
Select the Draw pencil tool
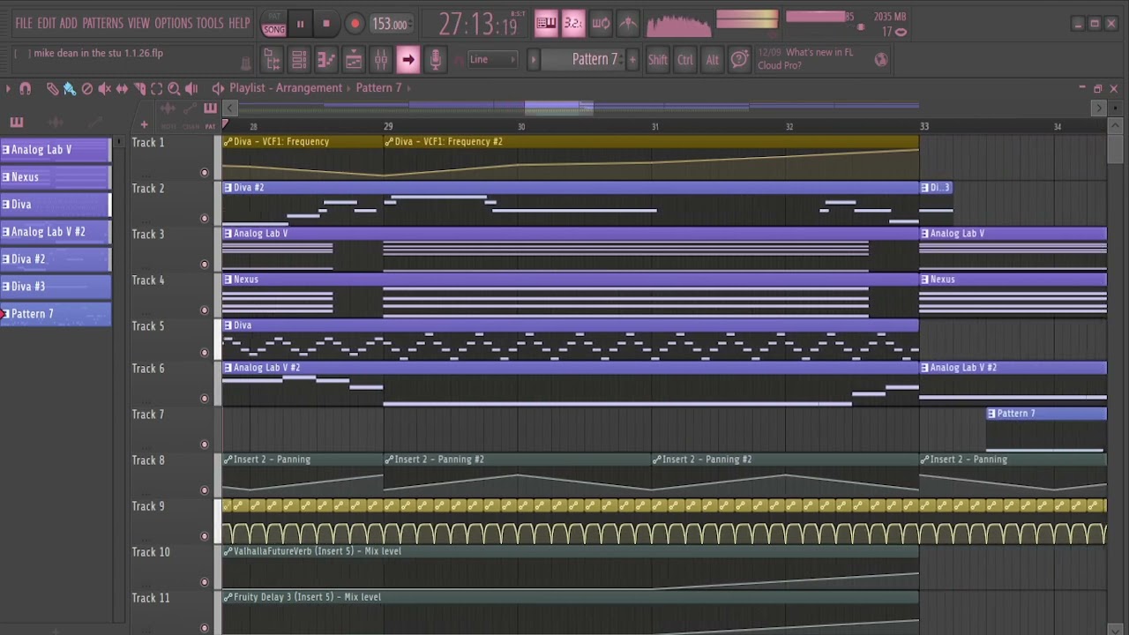click(52, 88)
